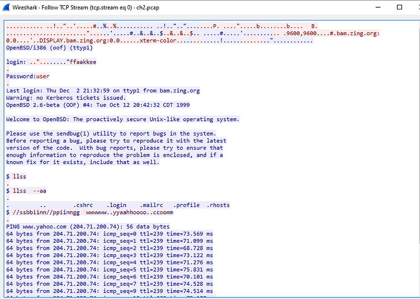The image size is (420, 299).
Task: Click the 'Before reporting a bug' line
Action: 116,141
